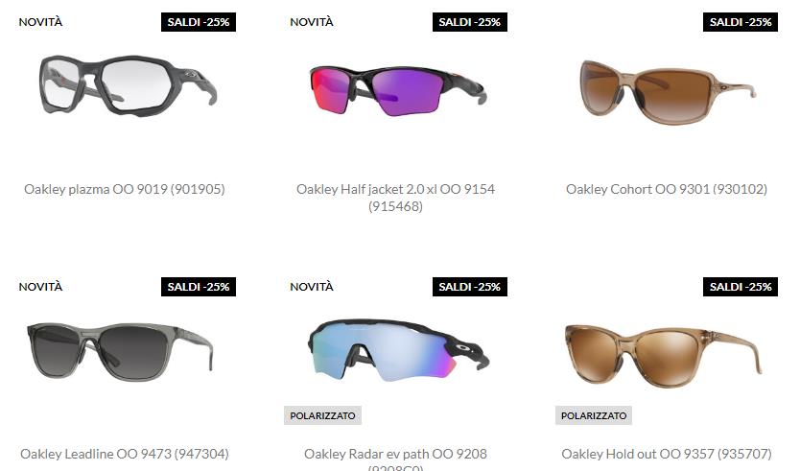
Task: Open the Oakley plazma OO 9019 product image
Action: coord(129,85)
